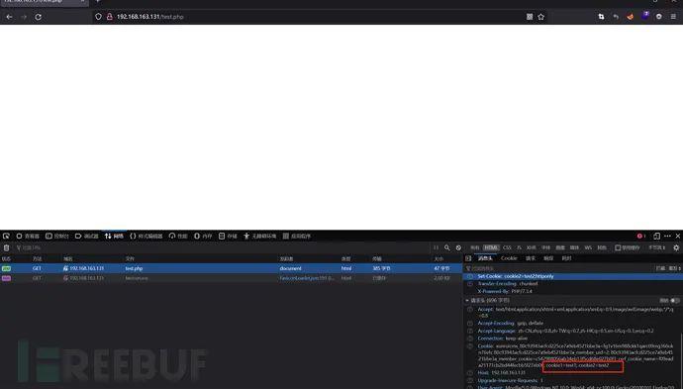Select the Headers (消息头) detail tab
The width and height of the screenshot is (683, 389).
tap(485, 258)
